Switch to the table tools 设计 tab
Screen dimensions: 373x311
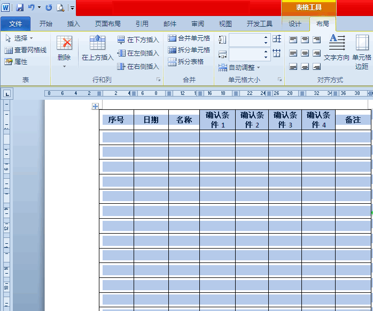click(295, 24)
